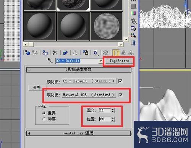Viewport: 191px width, 148px height.
Task: Toggle the Video Color Check icon
Action: 133,13
